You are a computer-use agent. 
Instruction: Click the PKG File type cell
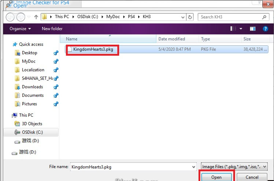point(208,49)
